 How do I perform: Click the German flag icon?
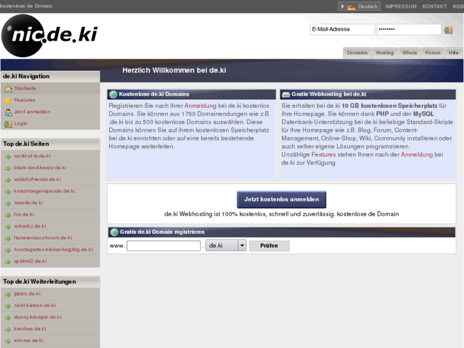pos(352,6)
